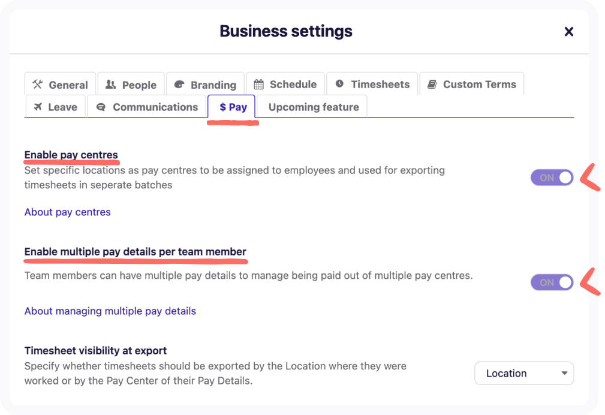Click the calendar icon on Schedule tab
This screenshot has height=415, width=605.
tap(258, 84)
